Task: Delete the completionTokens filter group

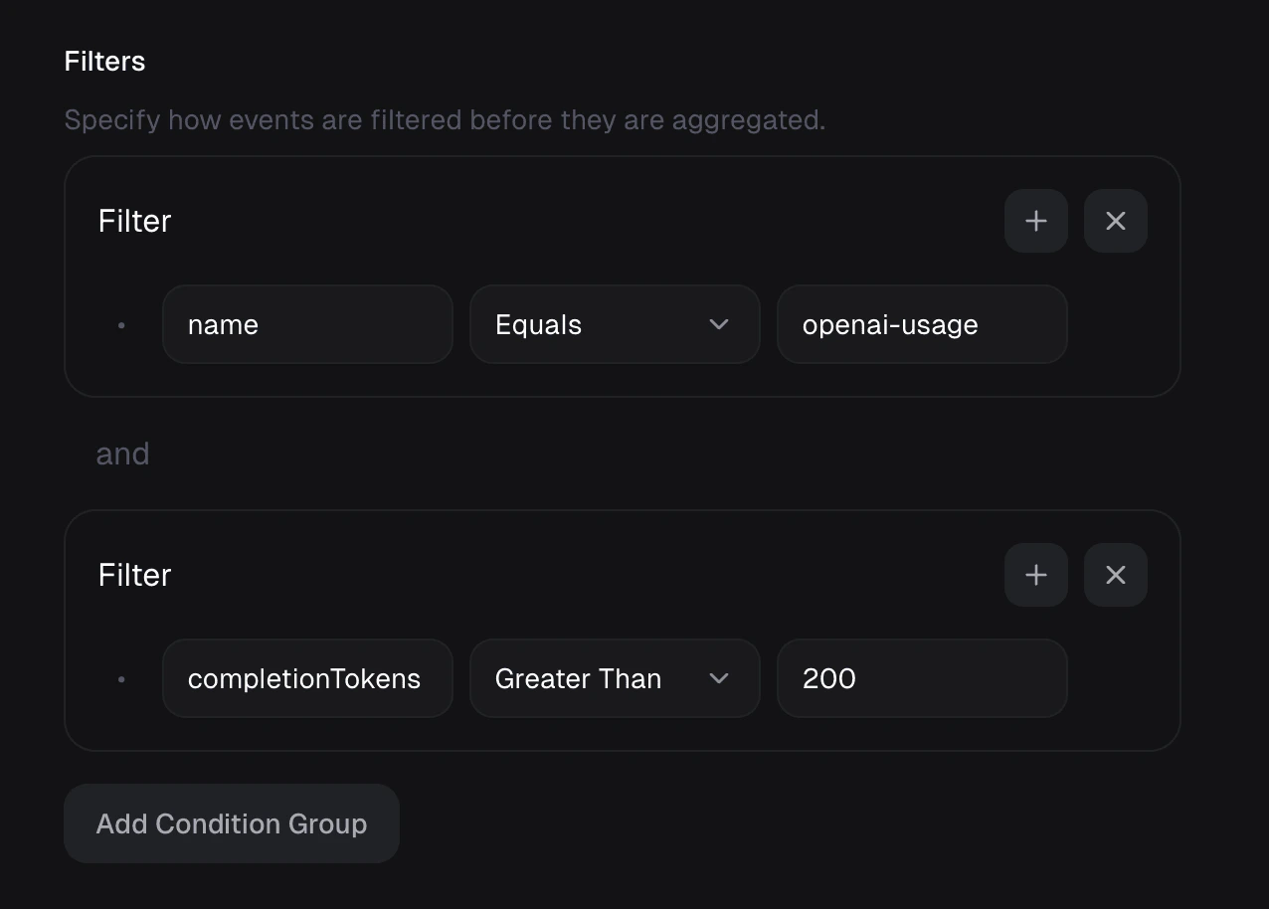Action: (x=1115, y=575)
